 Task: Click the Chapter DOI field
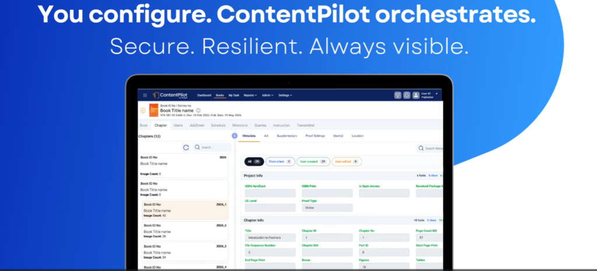tap(328, 252)
